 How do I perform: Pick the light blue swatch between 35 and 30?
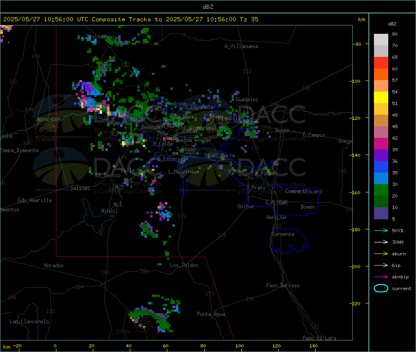click(x=381, y=179)
